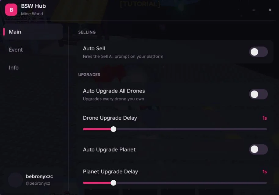The image size is (279, 195).
Task: Click the bebronyxzc profile avatar circle
Action: coord(16,180)
